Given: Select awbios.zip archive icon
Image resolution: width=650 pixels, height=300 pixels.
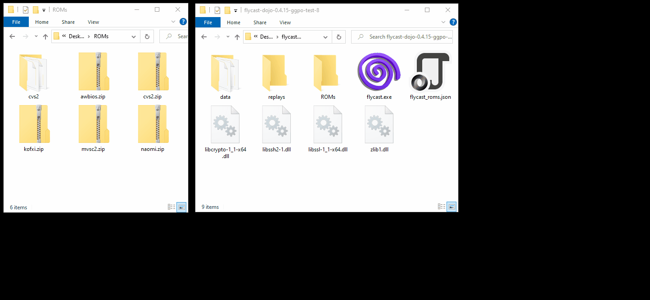Looking at the screenshot, I should pos(94,72).
